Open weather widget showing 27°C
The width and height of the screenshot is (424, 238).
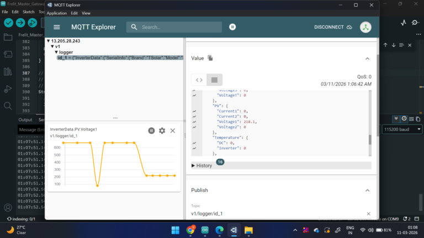click(16, 230)
